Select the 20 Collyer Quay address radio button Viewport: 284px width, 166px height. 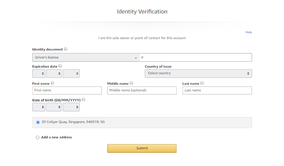pyautogui.click(x=38, y=123)
